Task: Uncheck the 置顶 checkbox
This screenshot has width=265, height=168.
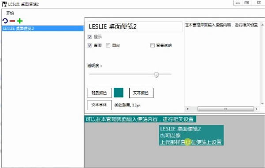Action: 90,45
